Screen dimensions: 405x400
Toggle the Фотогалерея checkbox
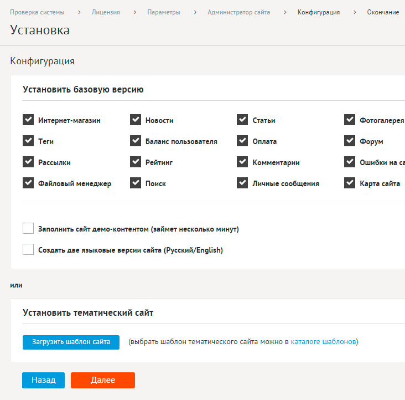tap(350, 120)
